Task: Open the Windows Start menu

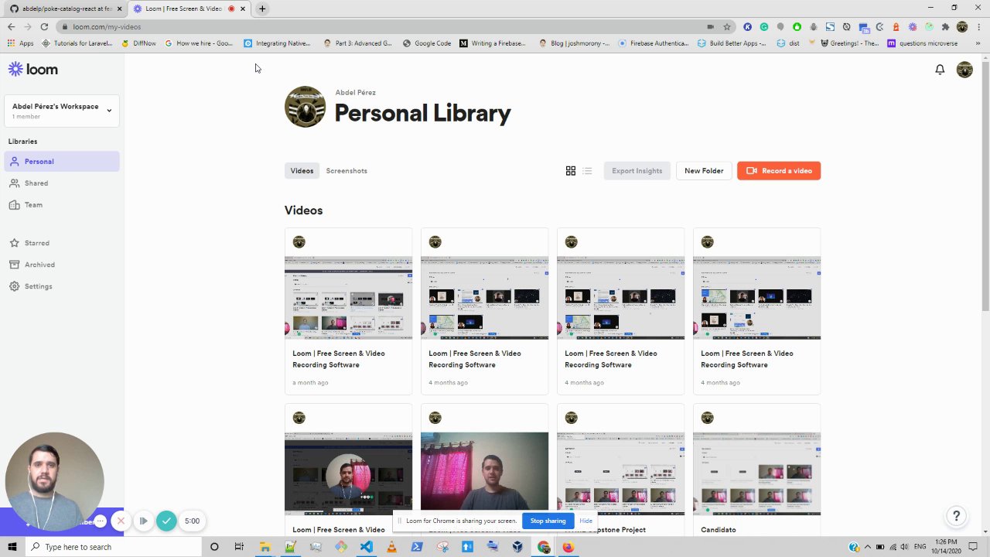Action: coord(12,547)
